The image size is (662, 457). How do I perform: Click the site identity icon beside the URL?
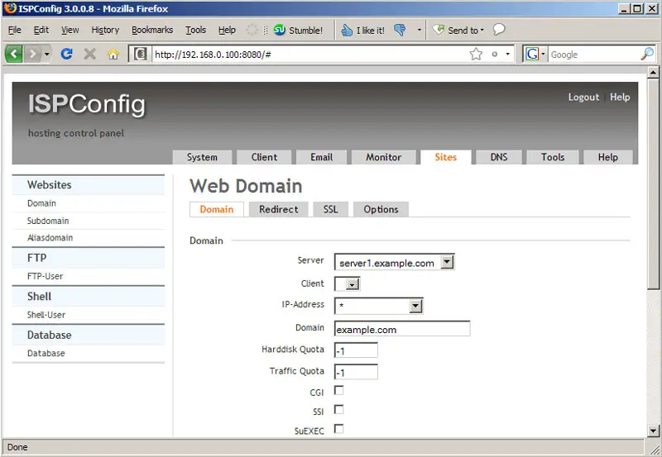click(141, 54)
